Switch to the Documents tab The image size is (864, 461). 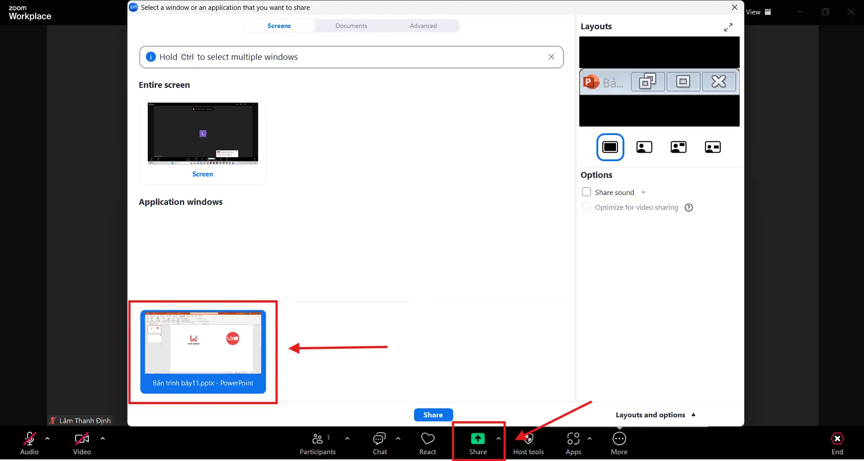(x=351, y=26)
